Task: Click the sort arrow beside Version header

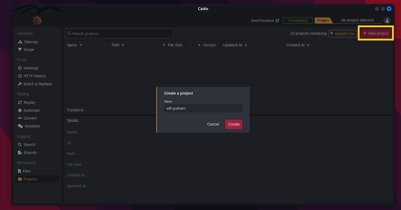Action: click(199, 45)
